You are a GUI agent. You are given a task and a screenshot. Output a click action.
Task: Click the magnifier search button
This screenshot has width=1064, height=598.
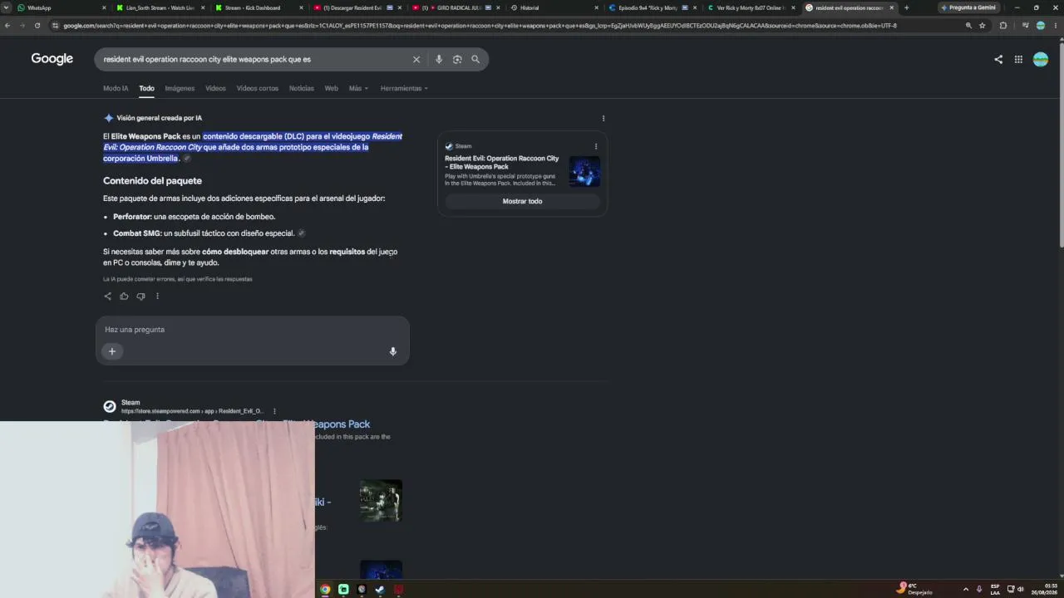tap(475, 59)
